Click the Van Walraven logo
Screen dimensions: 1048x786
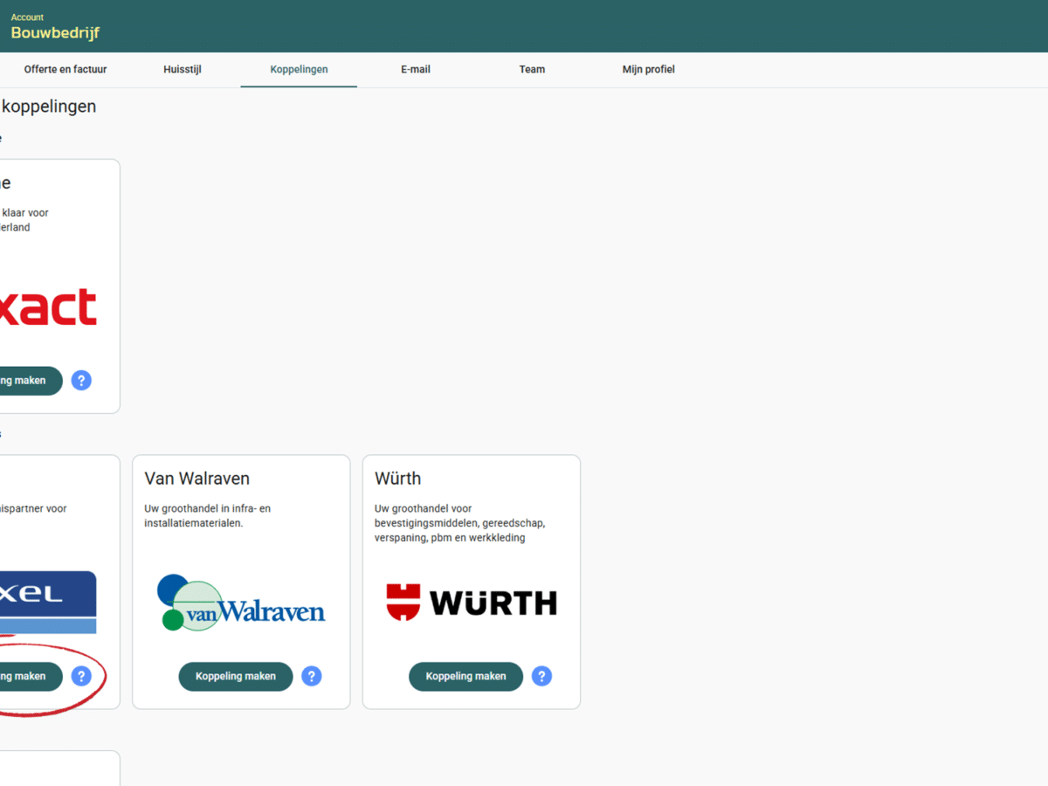click(241, 603)
